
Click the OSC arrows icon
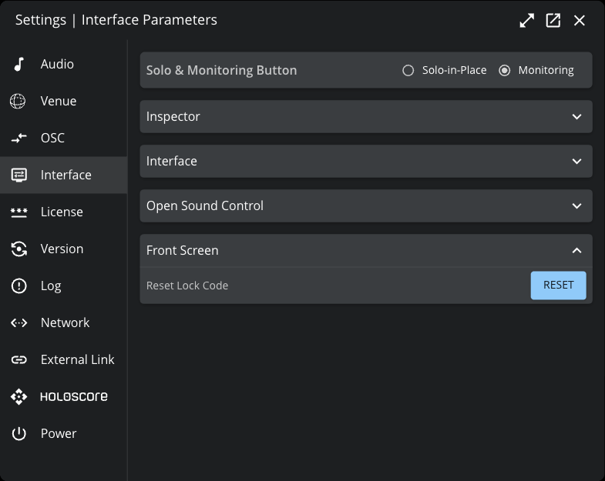point(18,139)
